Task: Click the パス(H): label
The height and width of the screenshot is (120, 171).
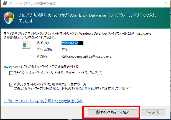Action: 42,57
